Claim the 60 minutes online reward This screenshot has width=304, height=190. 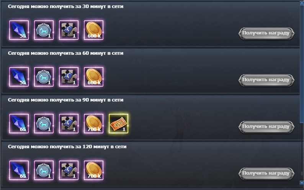point(266,80)
